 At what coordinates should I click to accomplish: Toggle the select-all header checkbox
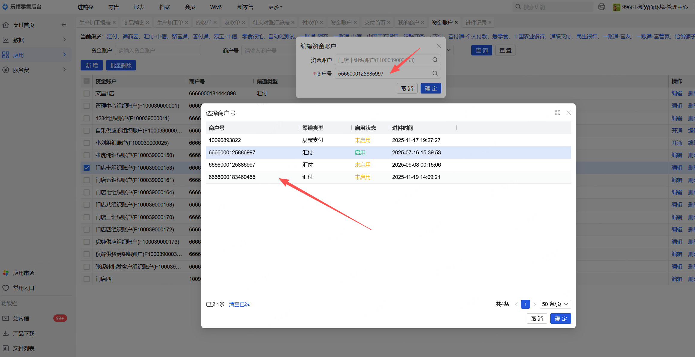click(x=87, y=81)
